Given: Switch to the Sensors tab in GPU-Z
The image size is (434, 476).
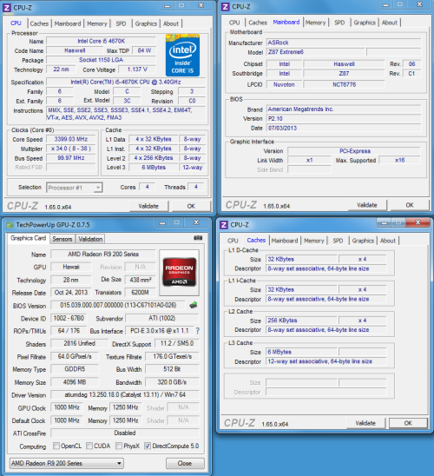Looking at the screenshot, I should [x=62, y=239].
